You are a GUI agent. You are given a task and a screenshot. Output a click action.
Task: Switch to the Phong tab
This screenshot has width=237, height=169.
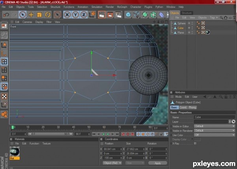pyautogui.click(x=192, y=107)
